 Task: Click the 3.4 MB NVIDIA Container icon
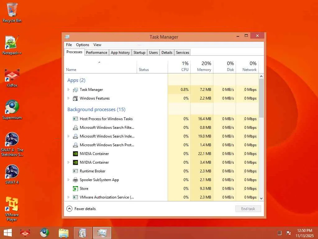point(75,162)
